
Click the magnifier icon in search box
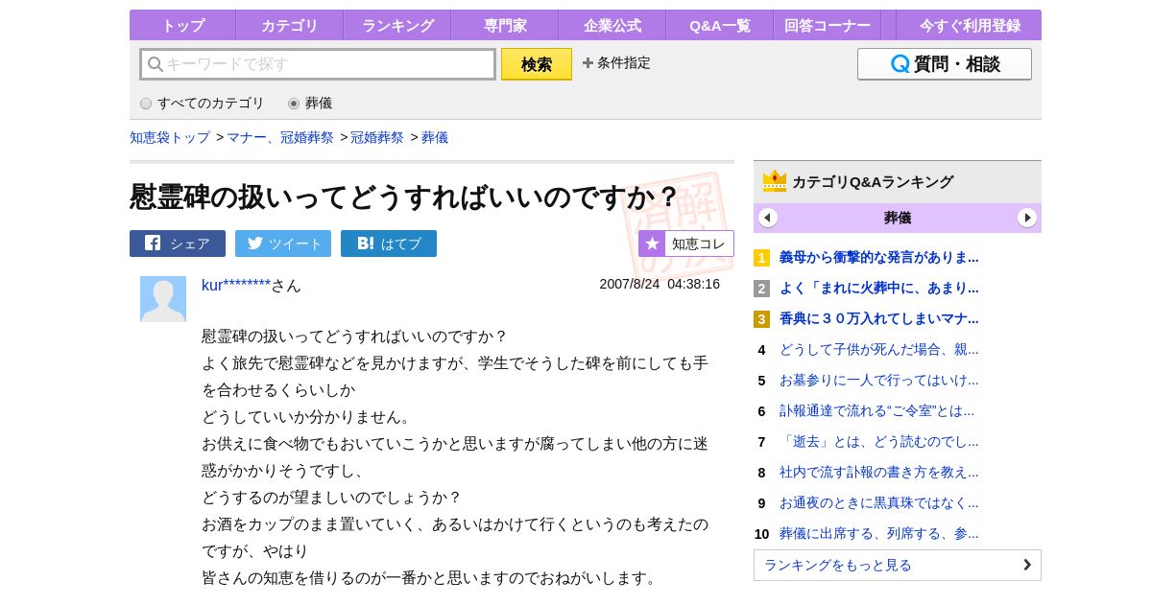point(155,64)
